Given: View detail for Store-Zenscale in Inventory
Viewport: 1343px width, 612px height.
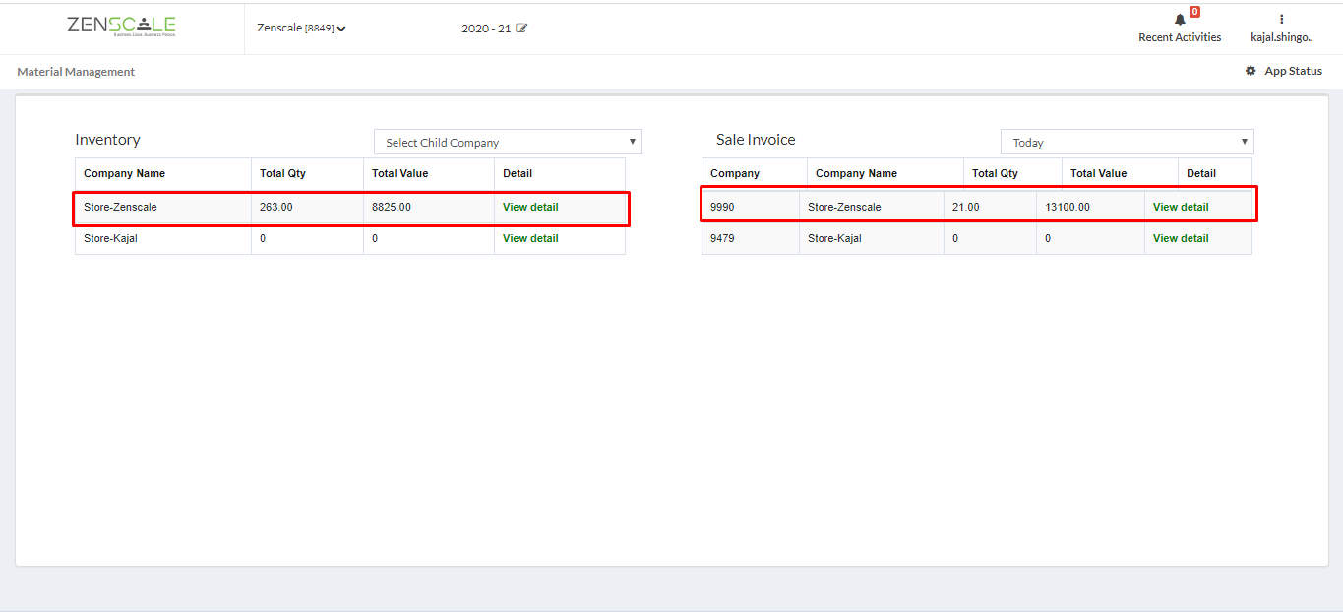Looking at the screenshot, I should tap(530, 207).
